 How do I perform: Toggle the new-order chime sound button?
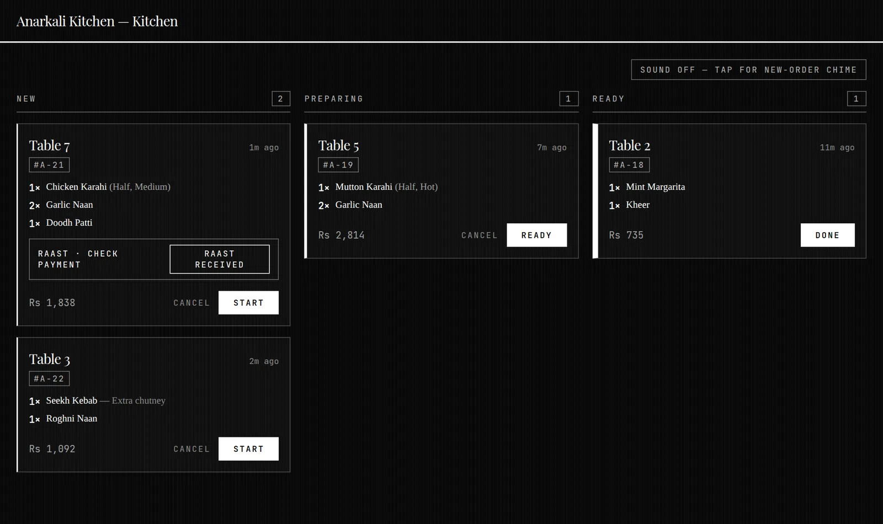pyautogui.click(x=748, y=69)
